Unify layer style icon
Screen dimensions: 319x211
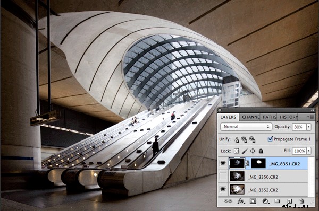point(252,139)
